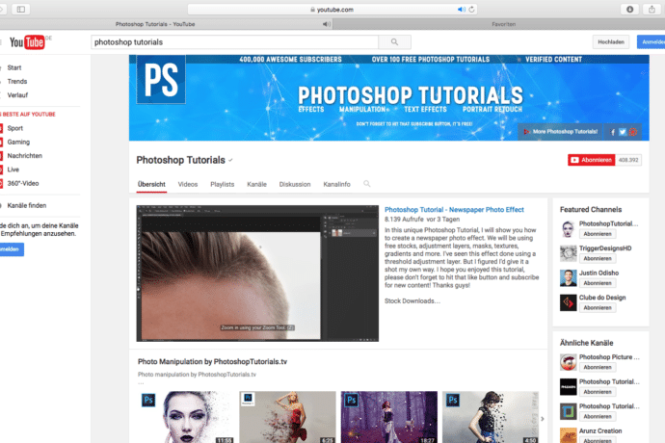This screenshot has width=665, height=443.
Task: Open Live in the sidebar
Action: click(x=13, y=169)
